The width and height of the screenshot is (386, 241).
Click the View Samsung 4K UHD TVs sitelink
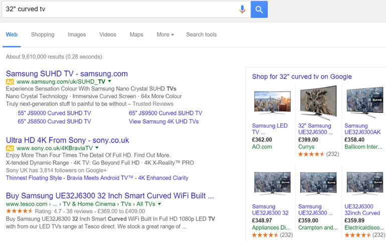(x=163, y=121)
